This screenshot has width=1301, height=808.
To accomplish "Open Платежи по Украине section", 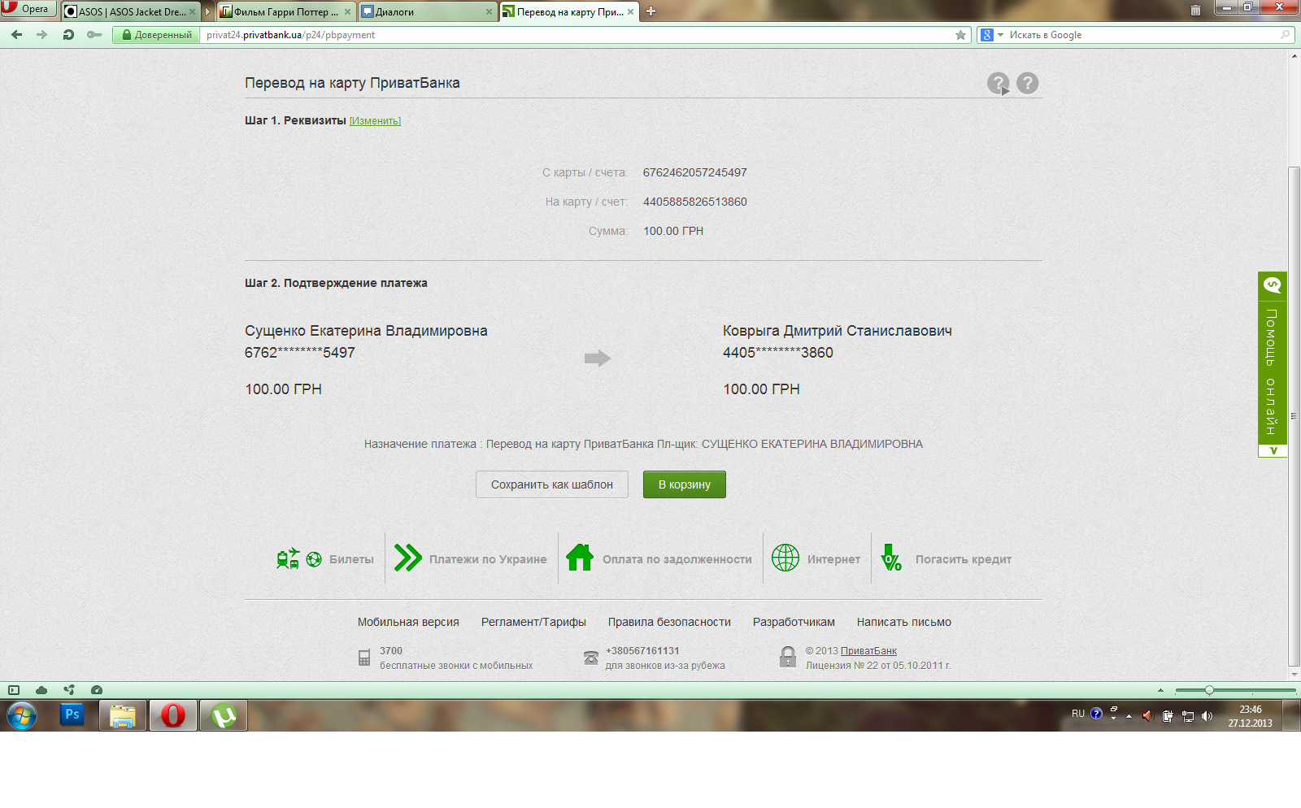I will click(x=471, y=559).
